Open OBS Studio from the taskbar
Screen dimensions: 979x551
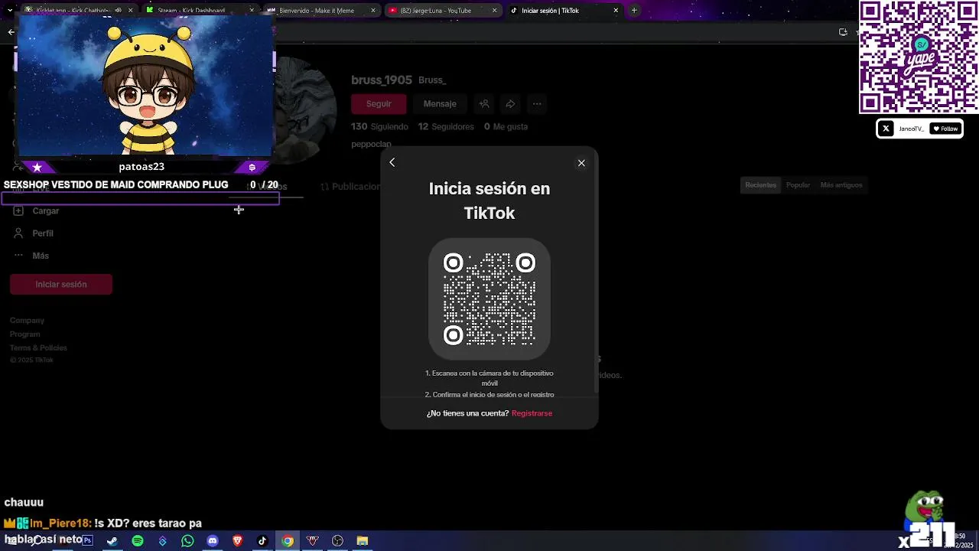337,541
